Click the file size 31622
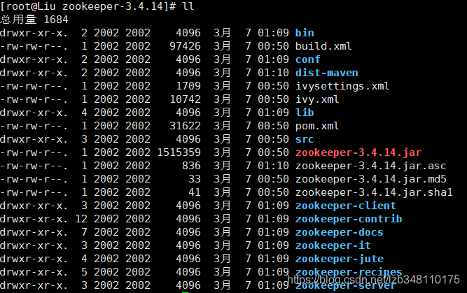This screenshot has width=467, height=293. [185, 126]
